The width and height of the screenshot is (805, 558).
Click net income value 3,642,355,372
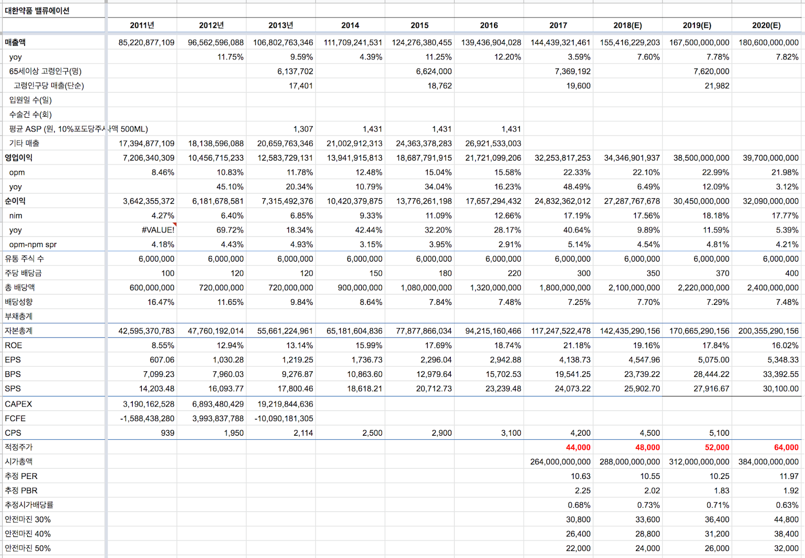point(148,201)
